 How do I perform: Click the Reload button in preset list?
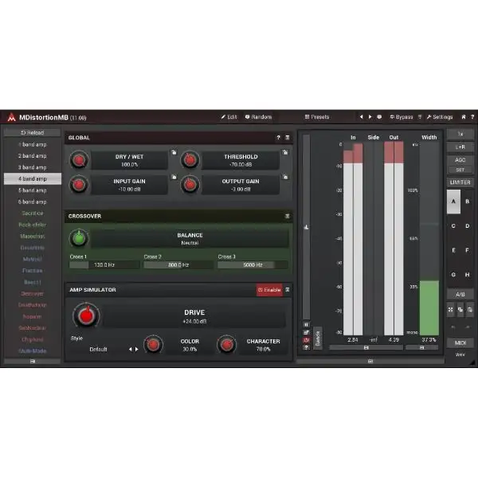coord(33,133)
